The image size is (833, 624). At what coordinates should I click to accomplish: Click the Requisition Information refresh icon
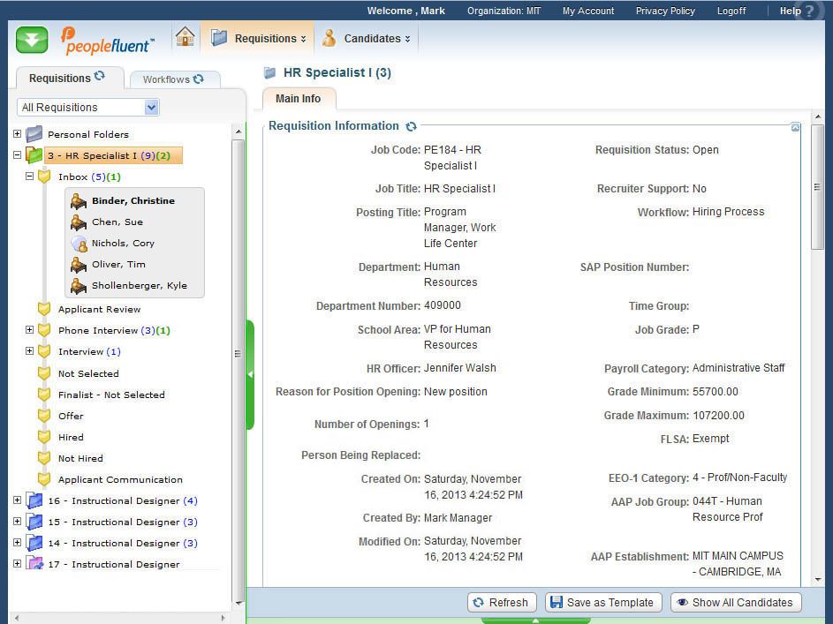411,126
